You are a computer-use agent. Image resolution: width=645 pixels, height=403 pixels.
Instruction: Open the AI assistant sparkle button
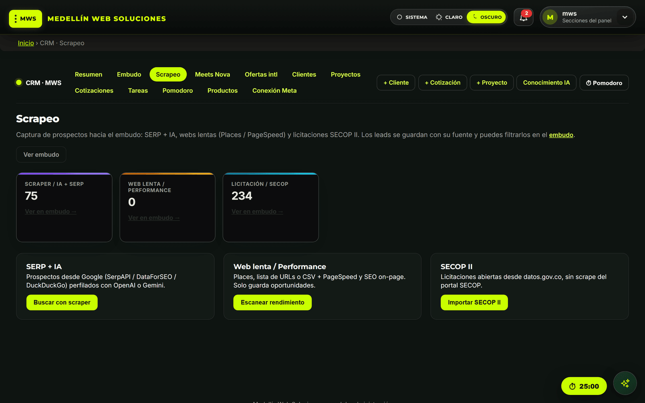[625, 383]
